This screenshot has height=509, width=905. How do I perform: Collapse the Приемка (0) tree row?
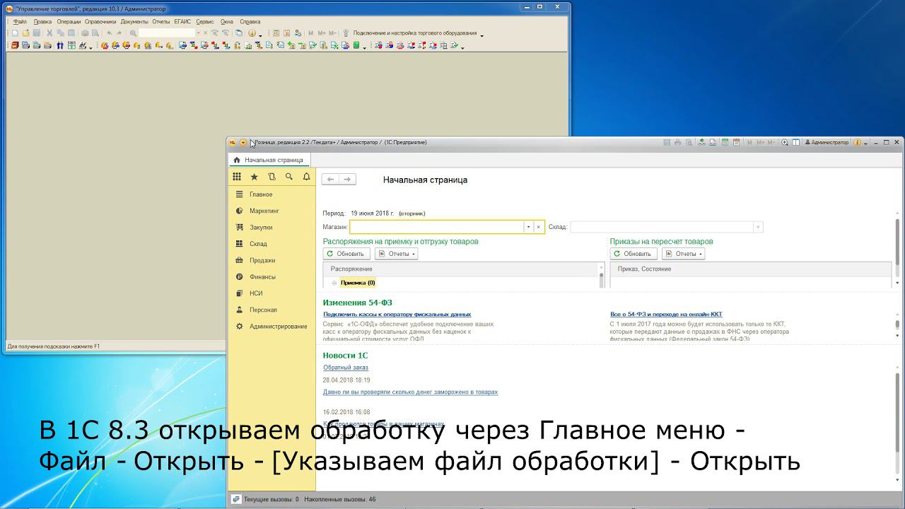[x=334, y=283]
